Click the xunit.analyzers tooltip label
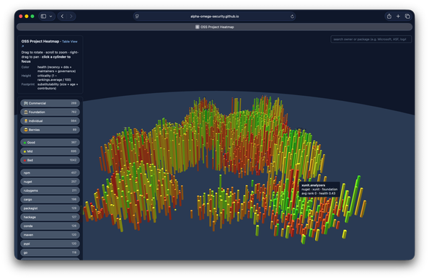 [313, 185]
